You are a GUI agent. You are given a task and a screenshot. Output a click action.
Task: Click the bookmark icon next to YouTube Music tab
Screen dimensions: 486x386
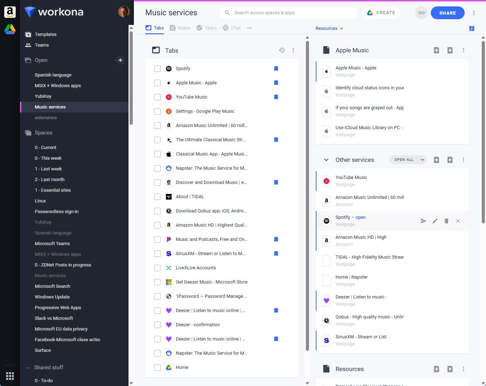coord(276,97)
